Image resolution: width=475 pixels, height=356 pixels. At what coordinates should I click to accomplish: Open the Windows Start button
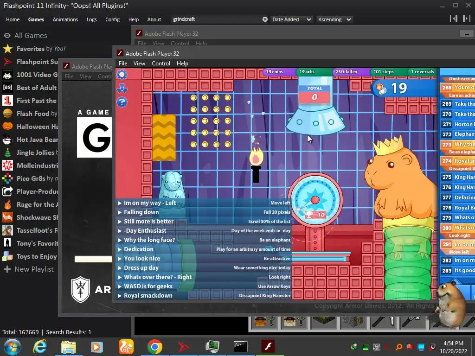pos(12,347)
